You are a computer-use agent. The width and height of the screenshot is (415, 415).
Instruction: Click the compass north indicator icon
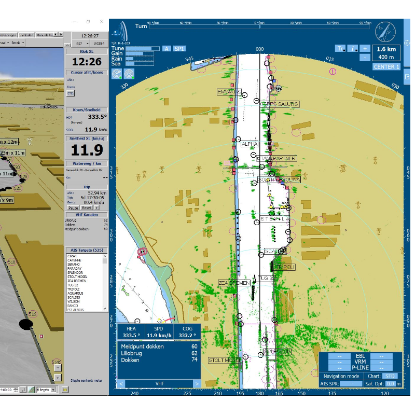385,32
